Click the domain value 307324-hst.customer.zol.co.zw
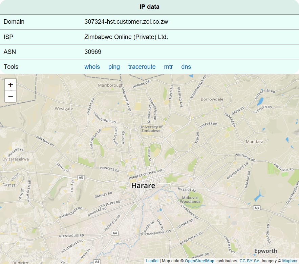 pos(126,22)
